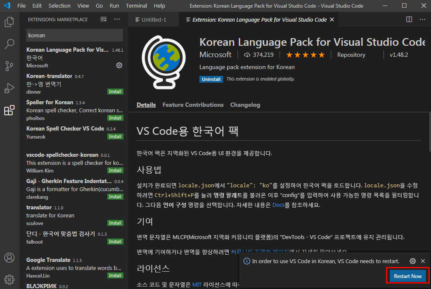Click the Uninstall button
Screen dimensions: 431x289
211,79
